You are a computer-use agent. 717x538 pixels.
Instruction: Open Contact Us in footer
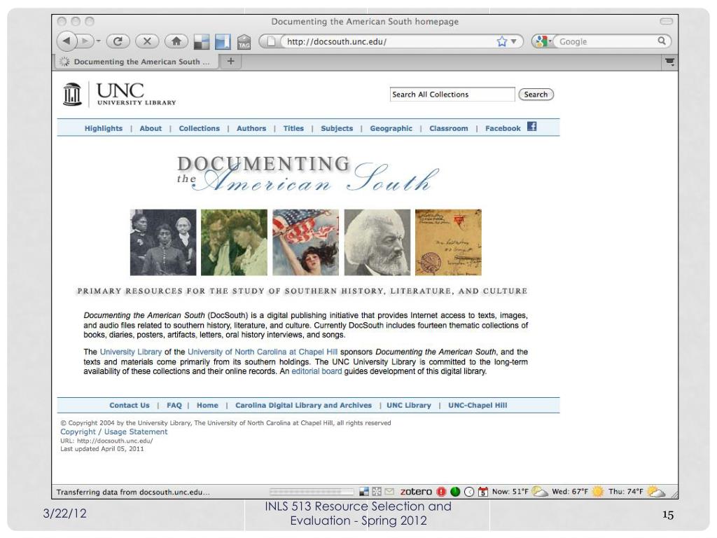(130, 406)
